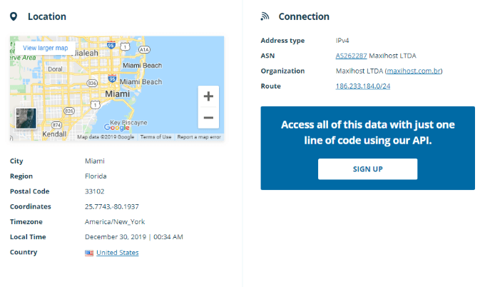Open View larger map link
485x287 pixels.
click(46, 48)
